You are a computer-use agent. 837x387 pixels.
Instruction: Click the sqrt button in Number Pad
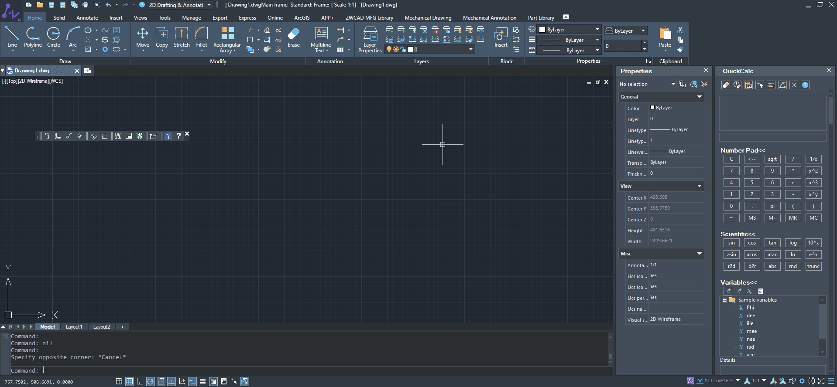[x=772, y=159]
